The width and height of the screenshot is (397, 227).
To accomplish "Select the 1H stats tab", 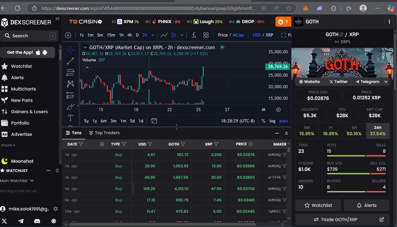I will (330, 131).
